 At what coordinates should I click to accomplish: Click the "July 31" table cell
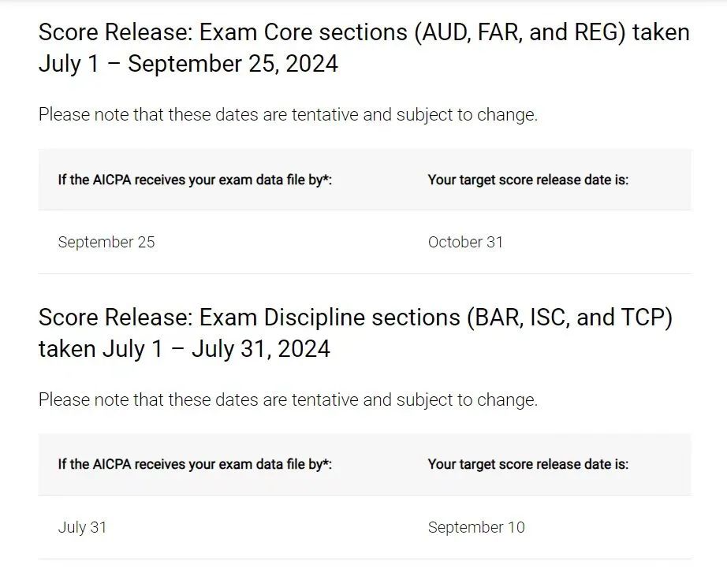point(82,527)
